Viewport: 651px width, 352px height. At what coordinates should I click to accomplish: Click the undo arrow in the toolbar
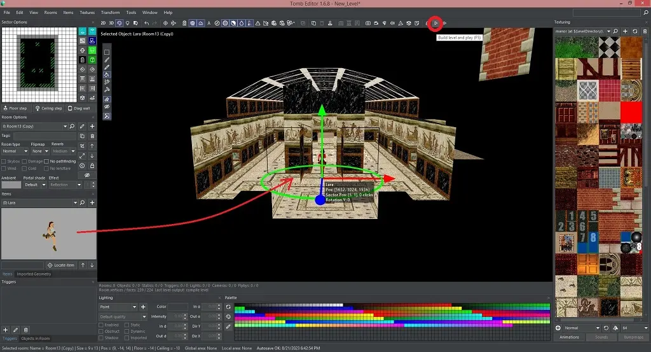tap(147, 24)
